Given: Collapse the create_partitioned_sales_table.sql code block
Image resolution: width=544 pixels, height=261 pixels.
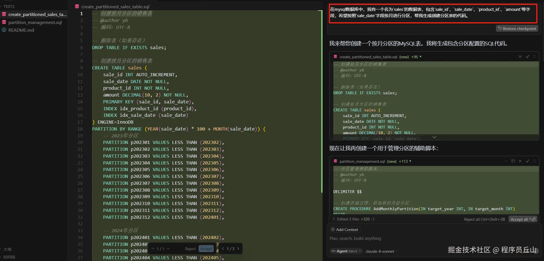Looking at the screenshot, I should coord(534,57).
